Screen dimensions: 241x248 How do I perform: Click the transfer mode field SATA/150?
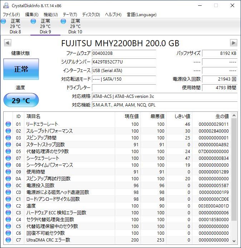coord(124,79)
